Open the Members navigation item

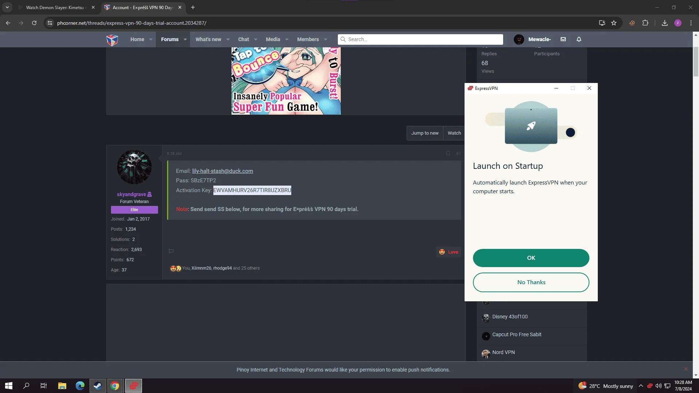308,39
